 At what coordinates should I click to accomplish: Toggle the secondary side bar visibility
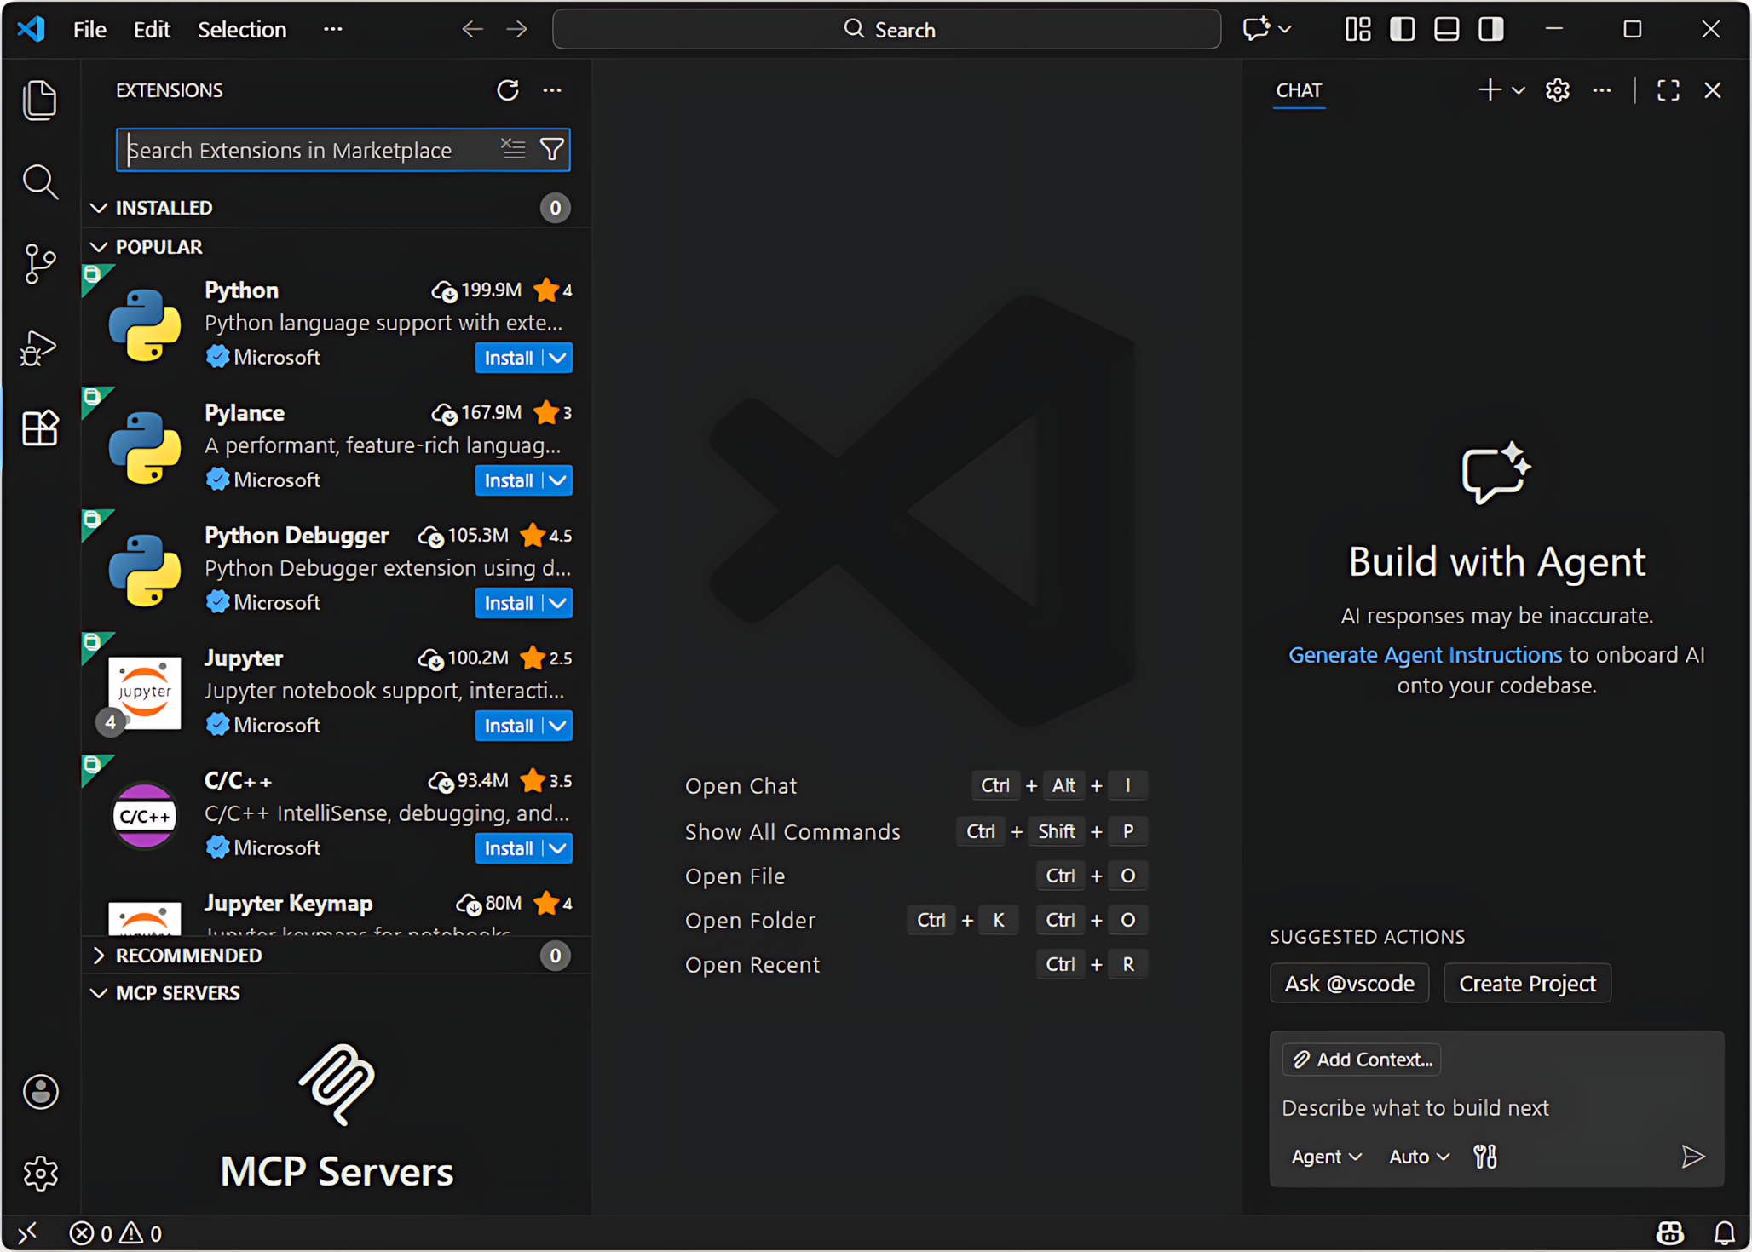click(1490, 30)
